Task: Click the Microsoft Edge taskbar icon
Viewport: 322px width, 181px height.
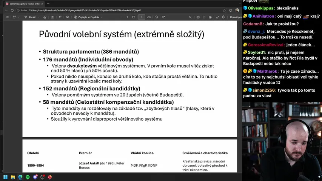Action: (x=20, y=177)
